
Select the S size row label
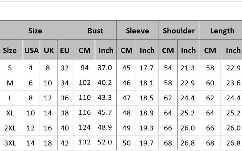pos(10,68)
